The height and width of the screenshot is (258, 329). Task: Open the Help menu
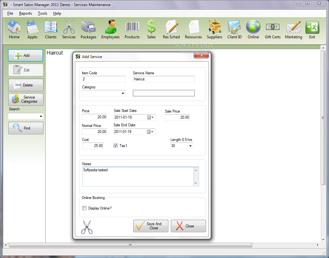57,13
